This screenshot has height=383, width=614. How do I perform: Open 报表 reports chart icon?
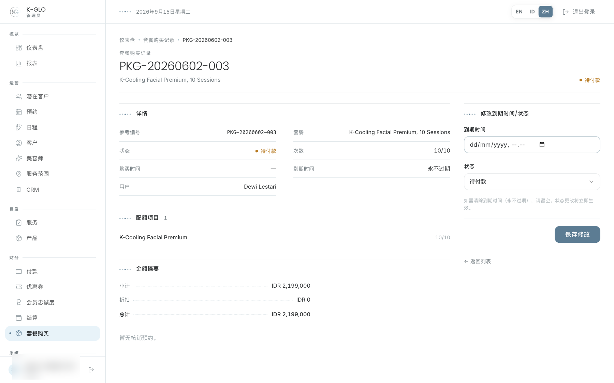pyautogui.click(x=19, y=63)
